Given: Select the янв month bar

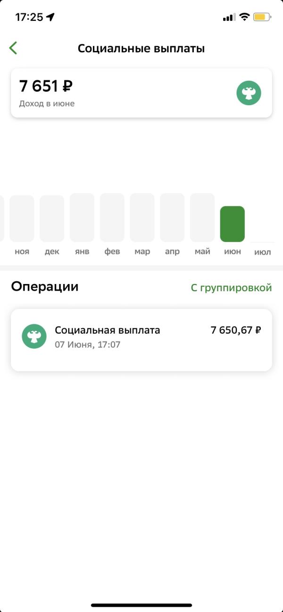Looking at the screenshot, I should (x=82, y=218).
